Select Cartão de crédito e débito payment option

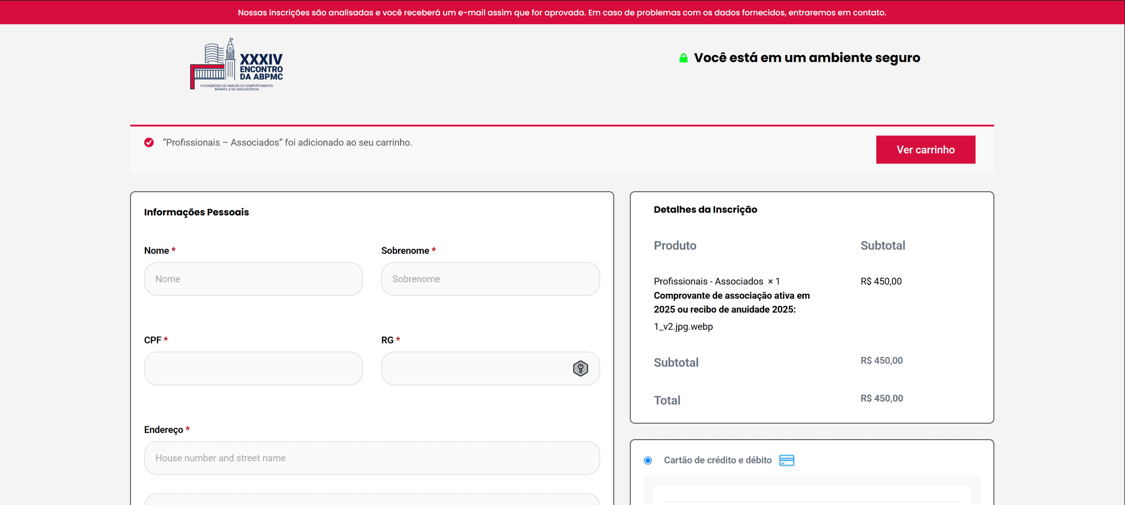coord(648,460)
